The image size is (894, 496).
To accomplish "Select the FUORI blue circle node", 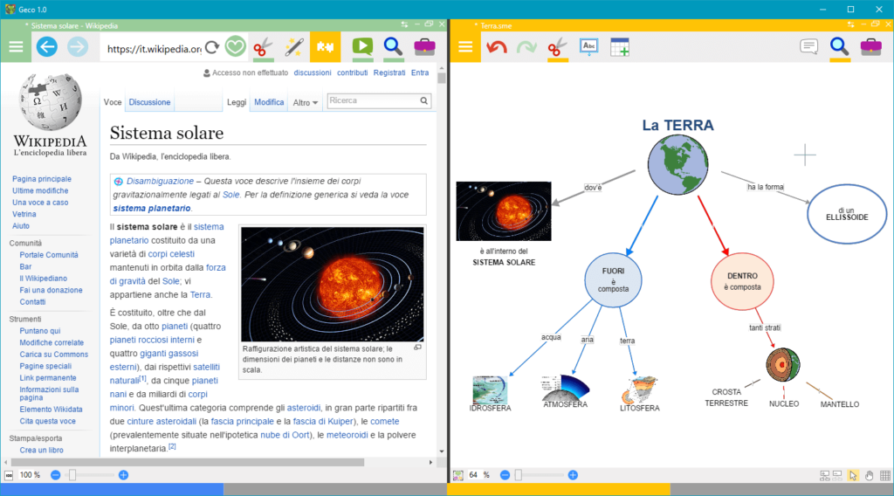I will pyautogui.click(x=613, y=280).
